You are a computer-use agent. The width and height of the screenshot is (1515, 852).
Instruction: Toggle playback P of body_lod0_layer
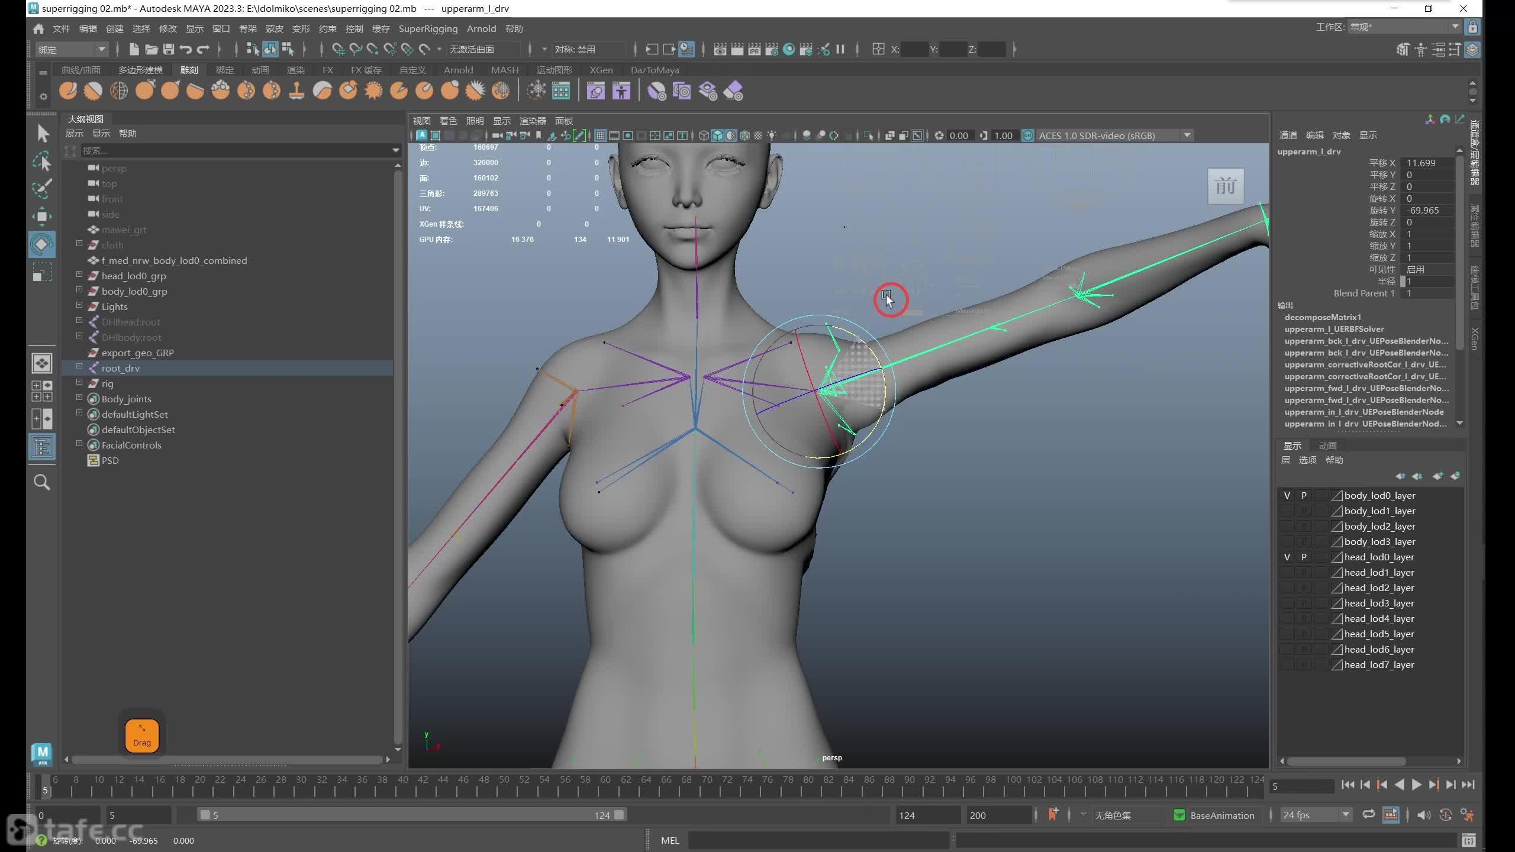1304,496
